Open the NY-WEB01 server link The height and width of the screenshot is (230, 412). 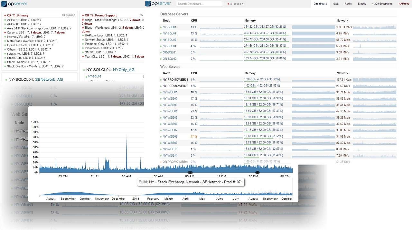[170, 92]
